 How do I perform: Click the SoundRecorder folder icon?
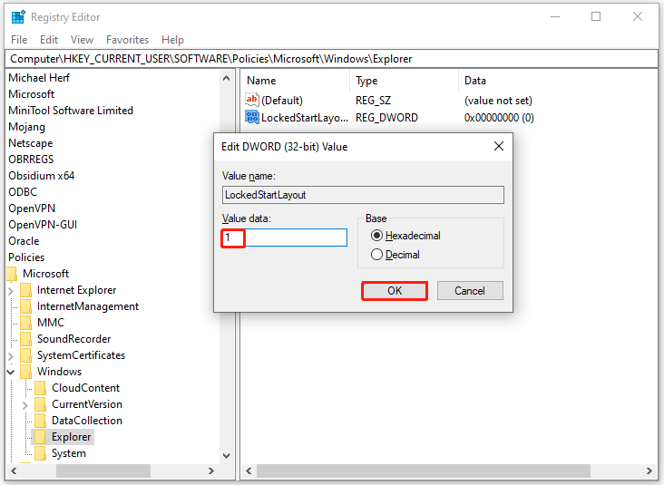[25, 339]
